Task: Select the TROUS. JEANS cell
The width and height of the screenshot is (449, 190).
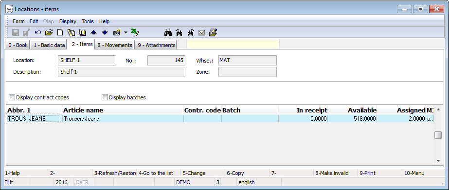Action: [35, 119]
